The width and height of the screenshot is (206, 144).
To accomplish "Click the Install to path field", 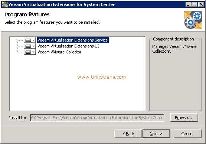I will (x=97, y=118).
